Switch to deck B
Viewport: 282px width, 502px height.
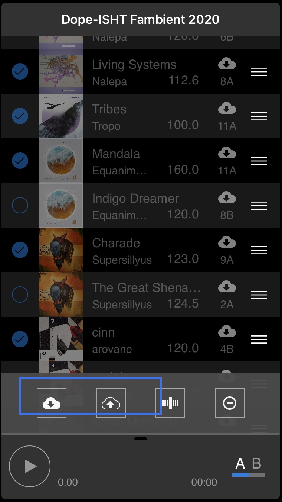pyautogui.click(x=256, y=464)
